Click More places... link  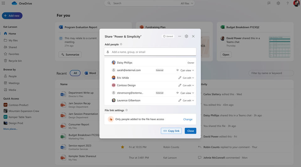(10, 129)
